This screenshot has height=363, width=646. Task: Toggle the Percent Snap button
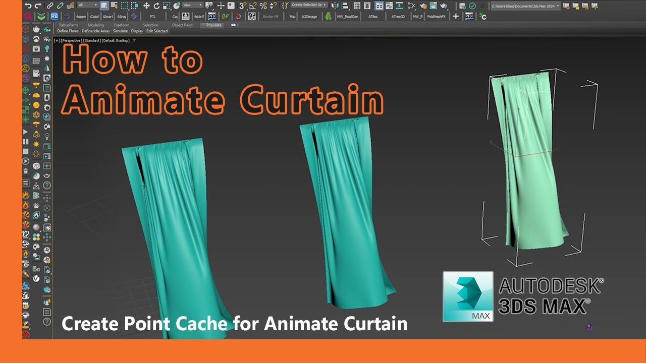[263, 6]
